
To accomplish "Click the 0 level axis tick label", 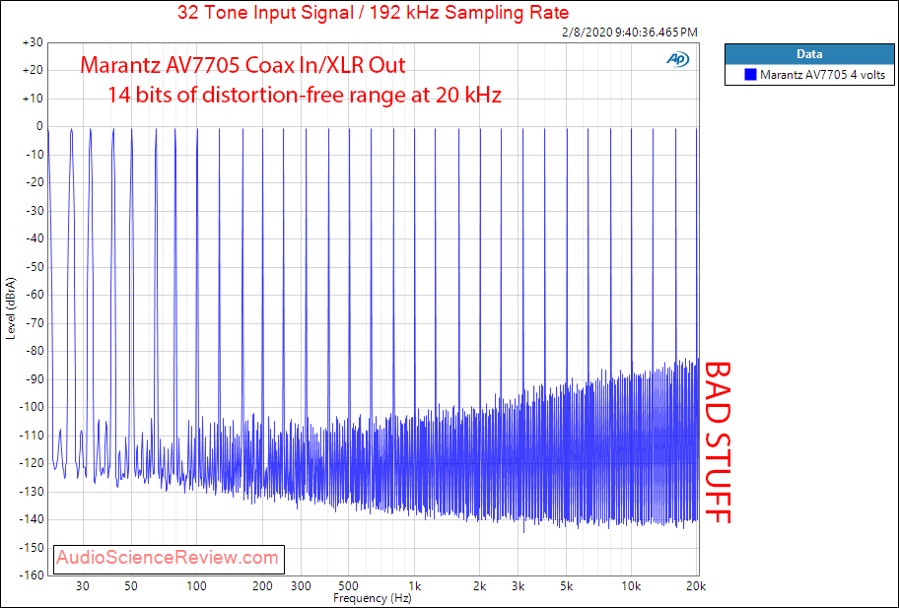I will click(x=39, y=127).
